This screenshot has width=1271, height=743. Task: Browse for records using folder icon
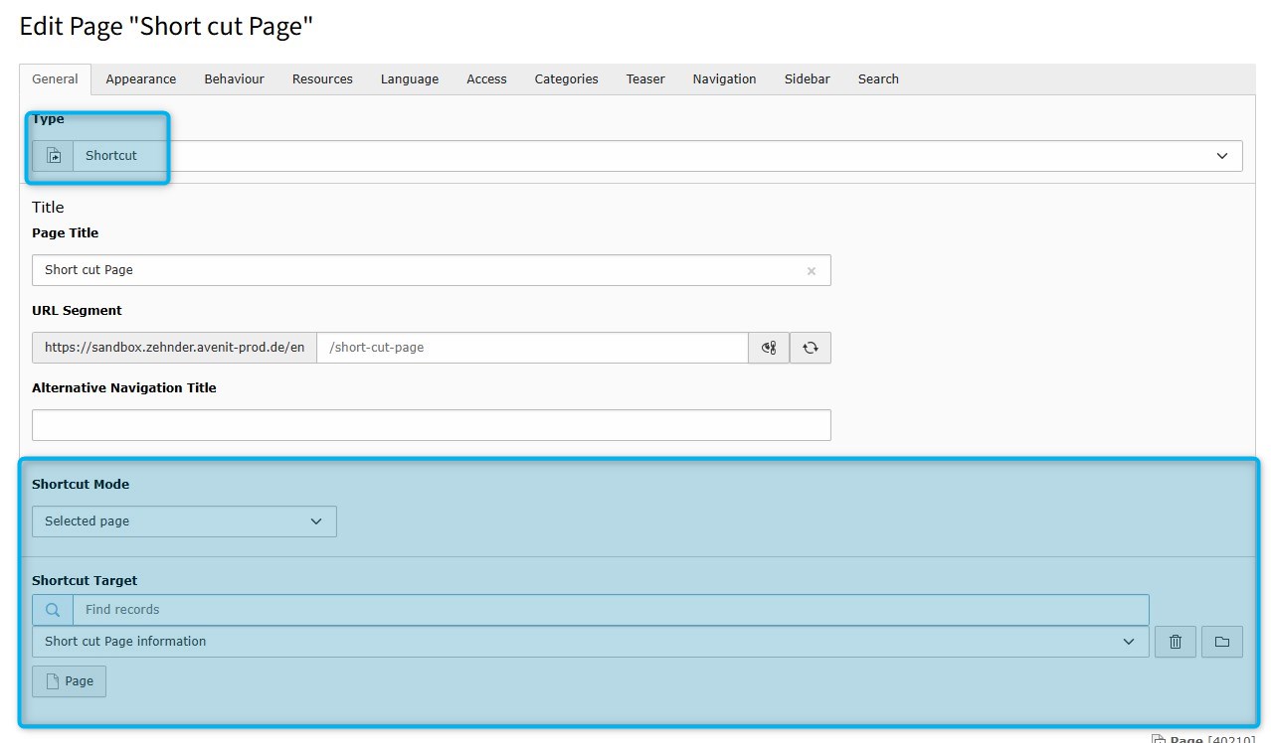(x=1221, y=642)
